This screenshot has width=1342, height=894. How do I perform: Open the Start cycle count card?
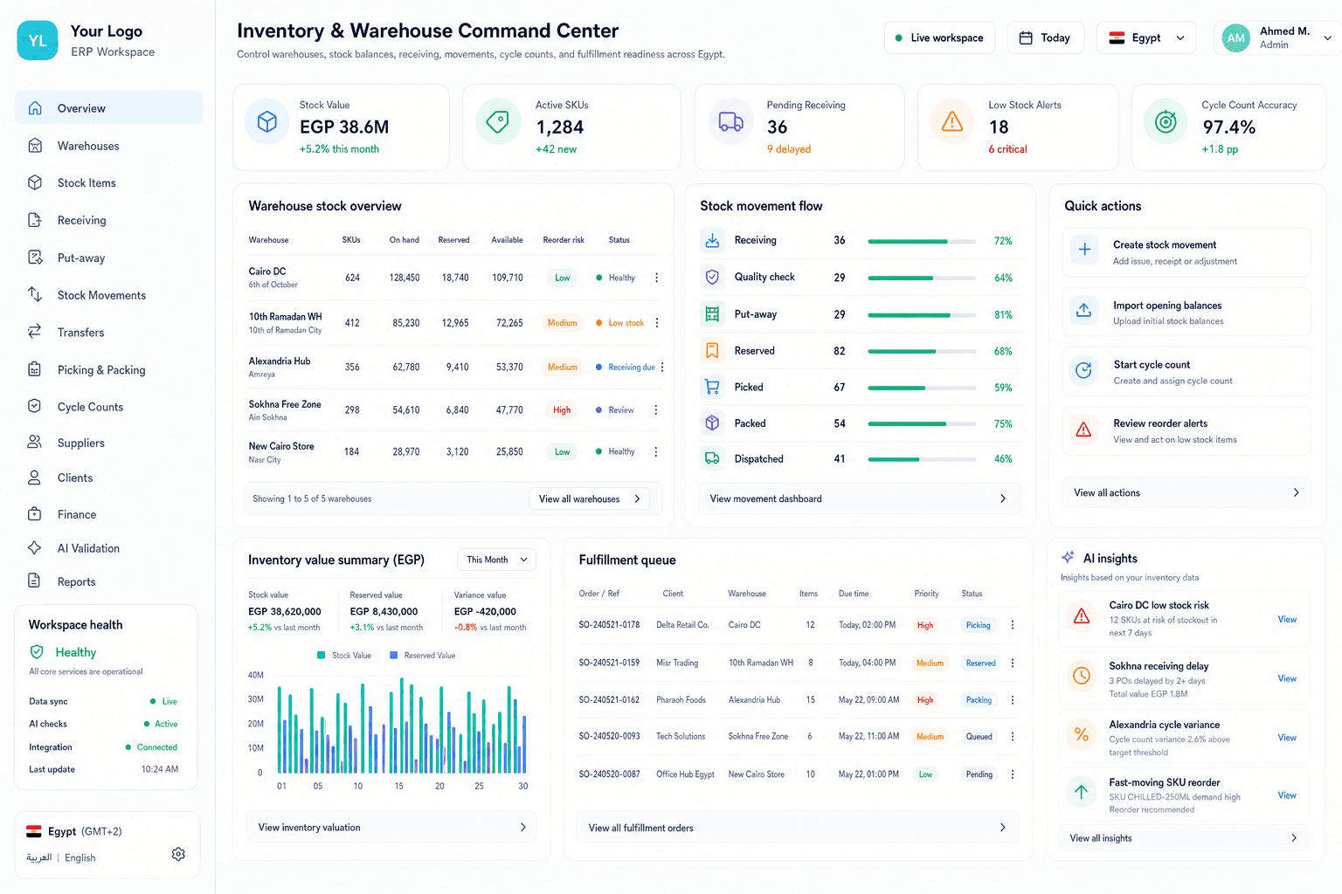point(1186,372)
